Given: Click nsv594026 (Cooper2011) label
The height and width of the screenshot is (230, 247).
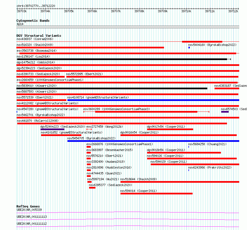Looking at the screenshot, I should coord(165,156).
